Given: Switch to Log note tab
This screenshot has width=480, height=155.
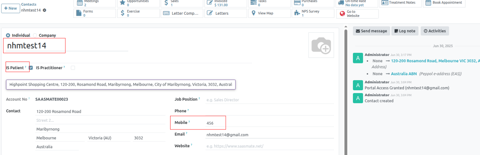Looking at the screenshot, I should pyautogui.click(x=405, y=31).
